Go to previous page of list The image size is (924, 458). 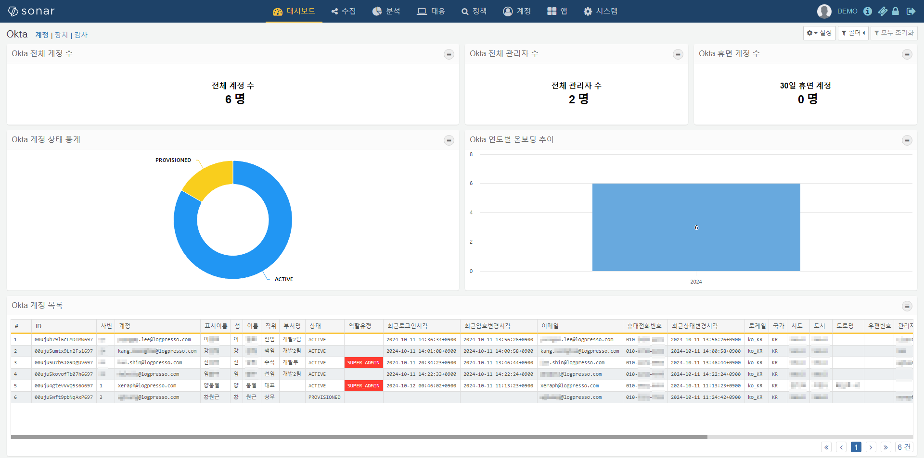(841, 447)
